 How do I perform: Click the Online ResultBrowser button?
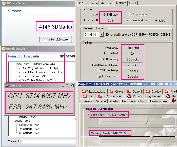(x=56, y=39)
